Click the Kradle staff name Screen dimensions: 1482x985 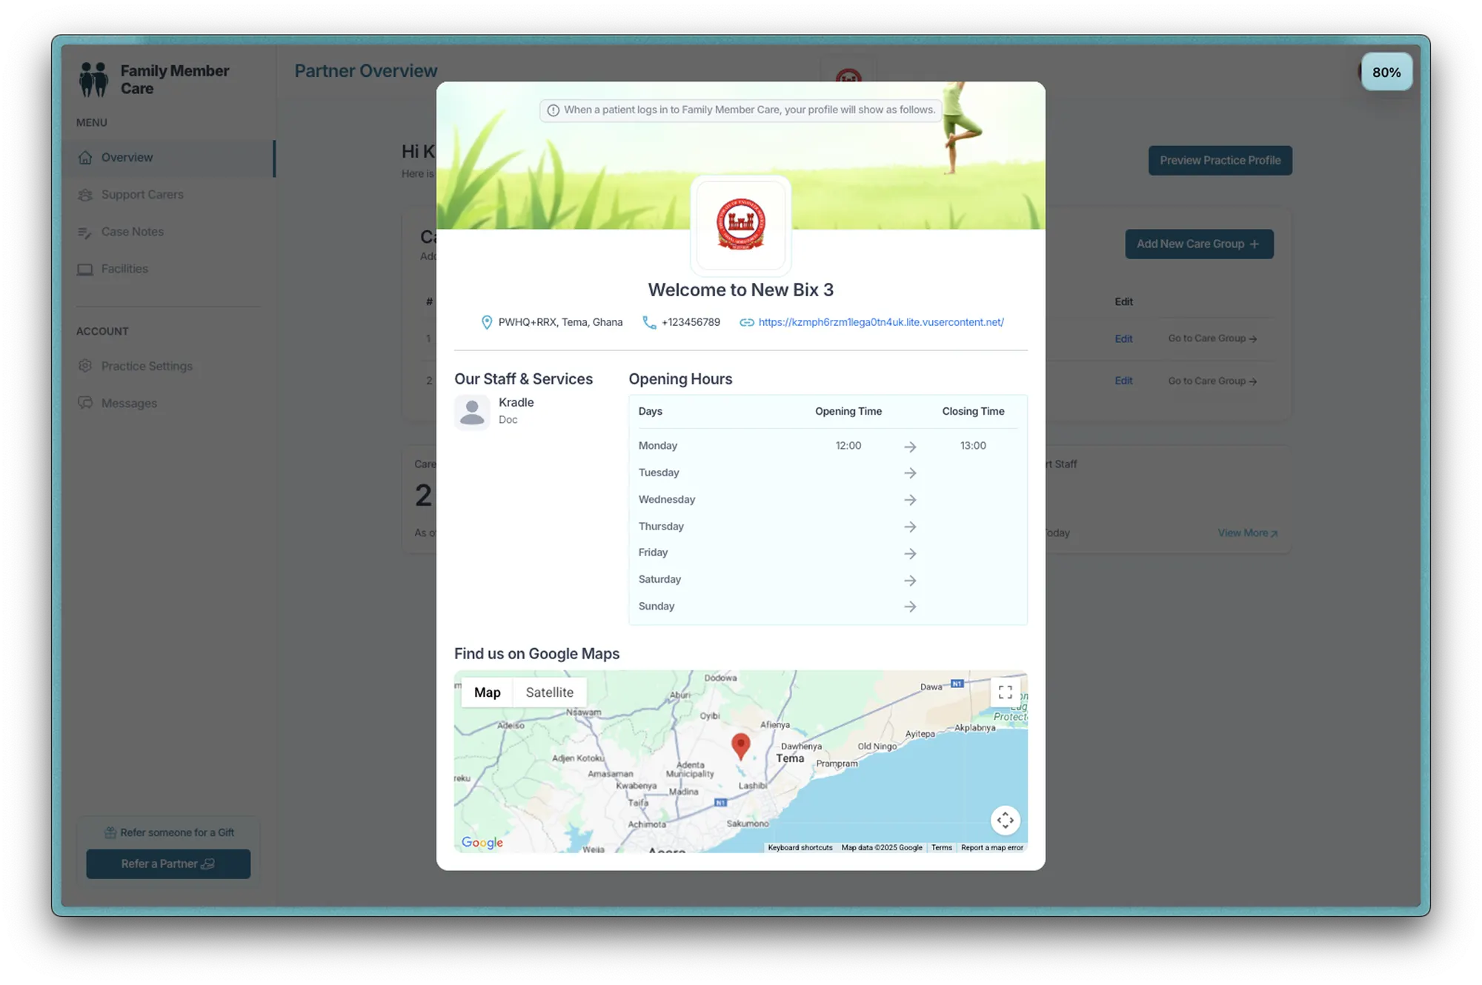pyautogui.click(x=516, y=402)
